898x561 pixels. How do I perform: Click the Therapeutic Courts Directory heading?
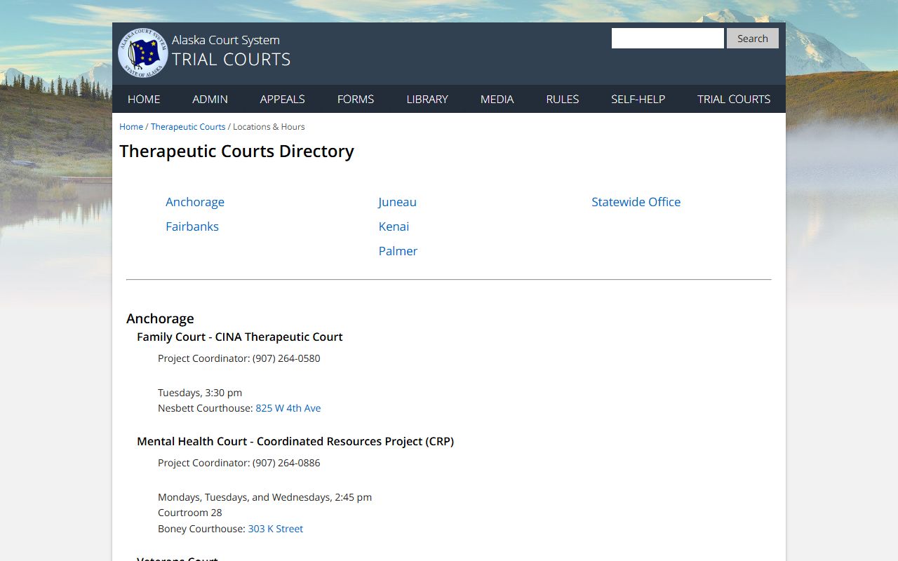pyautogui.click(x=236, y=151)
